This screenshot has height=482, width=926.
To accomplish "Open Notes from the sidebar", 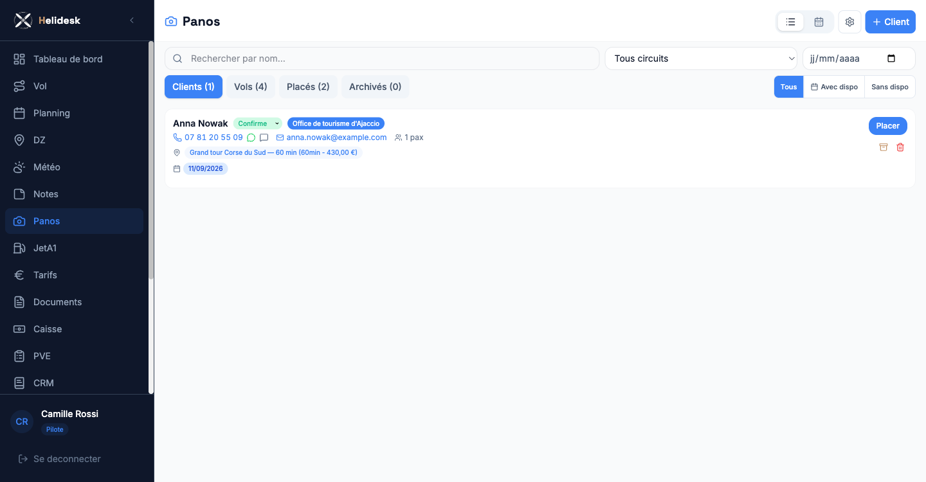I will [74, 194].
